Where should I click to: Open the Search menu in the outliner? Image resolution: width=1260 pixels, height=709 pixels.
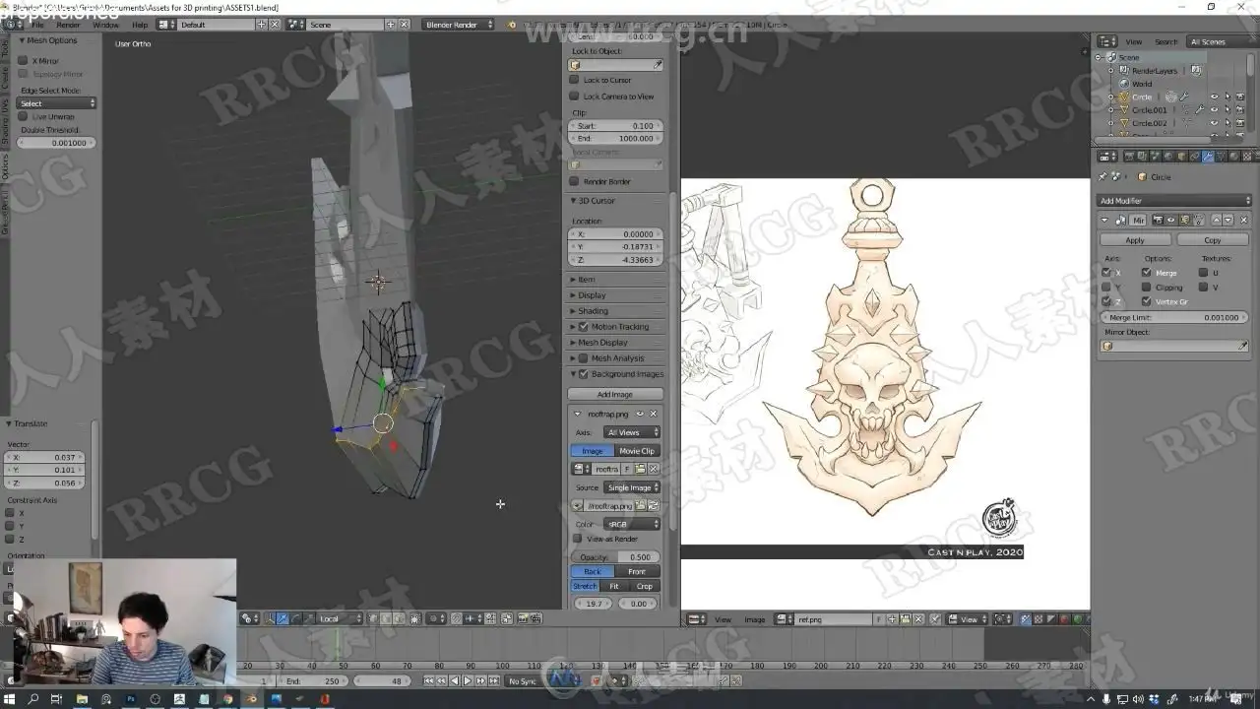[1166, 41]
